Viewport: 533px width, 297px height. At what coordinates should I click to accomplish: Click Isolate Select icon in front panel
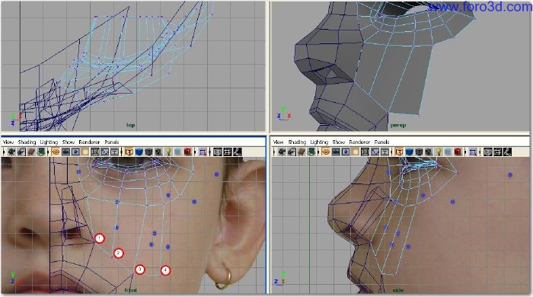pyautogui.click(x=203, y=152)
